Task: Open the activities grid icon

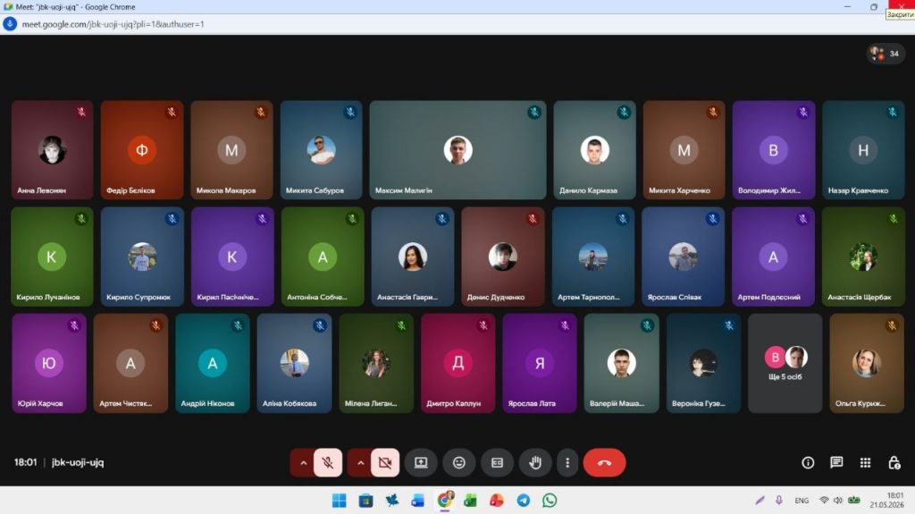Action: coord(865,463)
